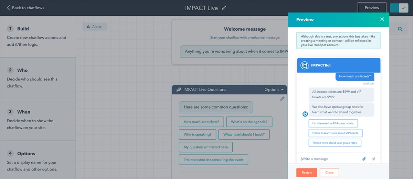
Task: Select "What's on the agenda?" quick reply
Action: [x=249, y=122]
